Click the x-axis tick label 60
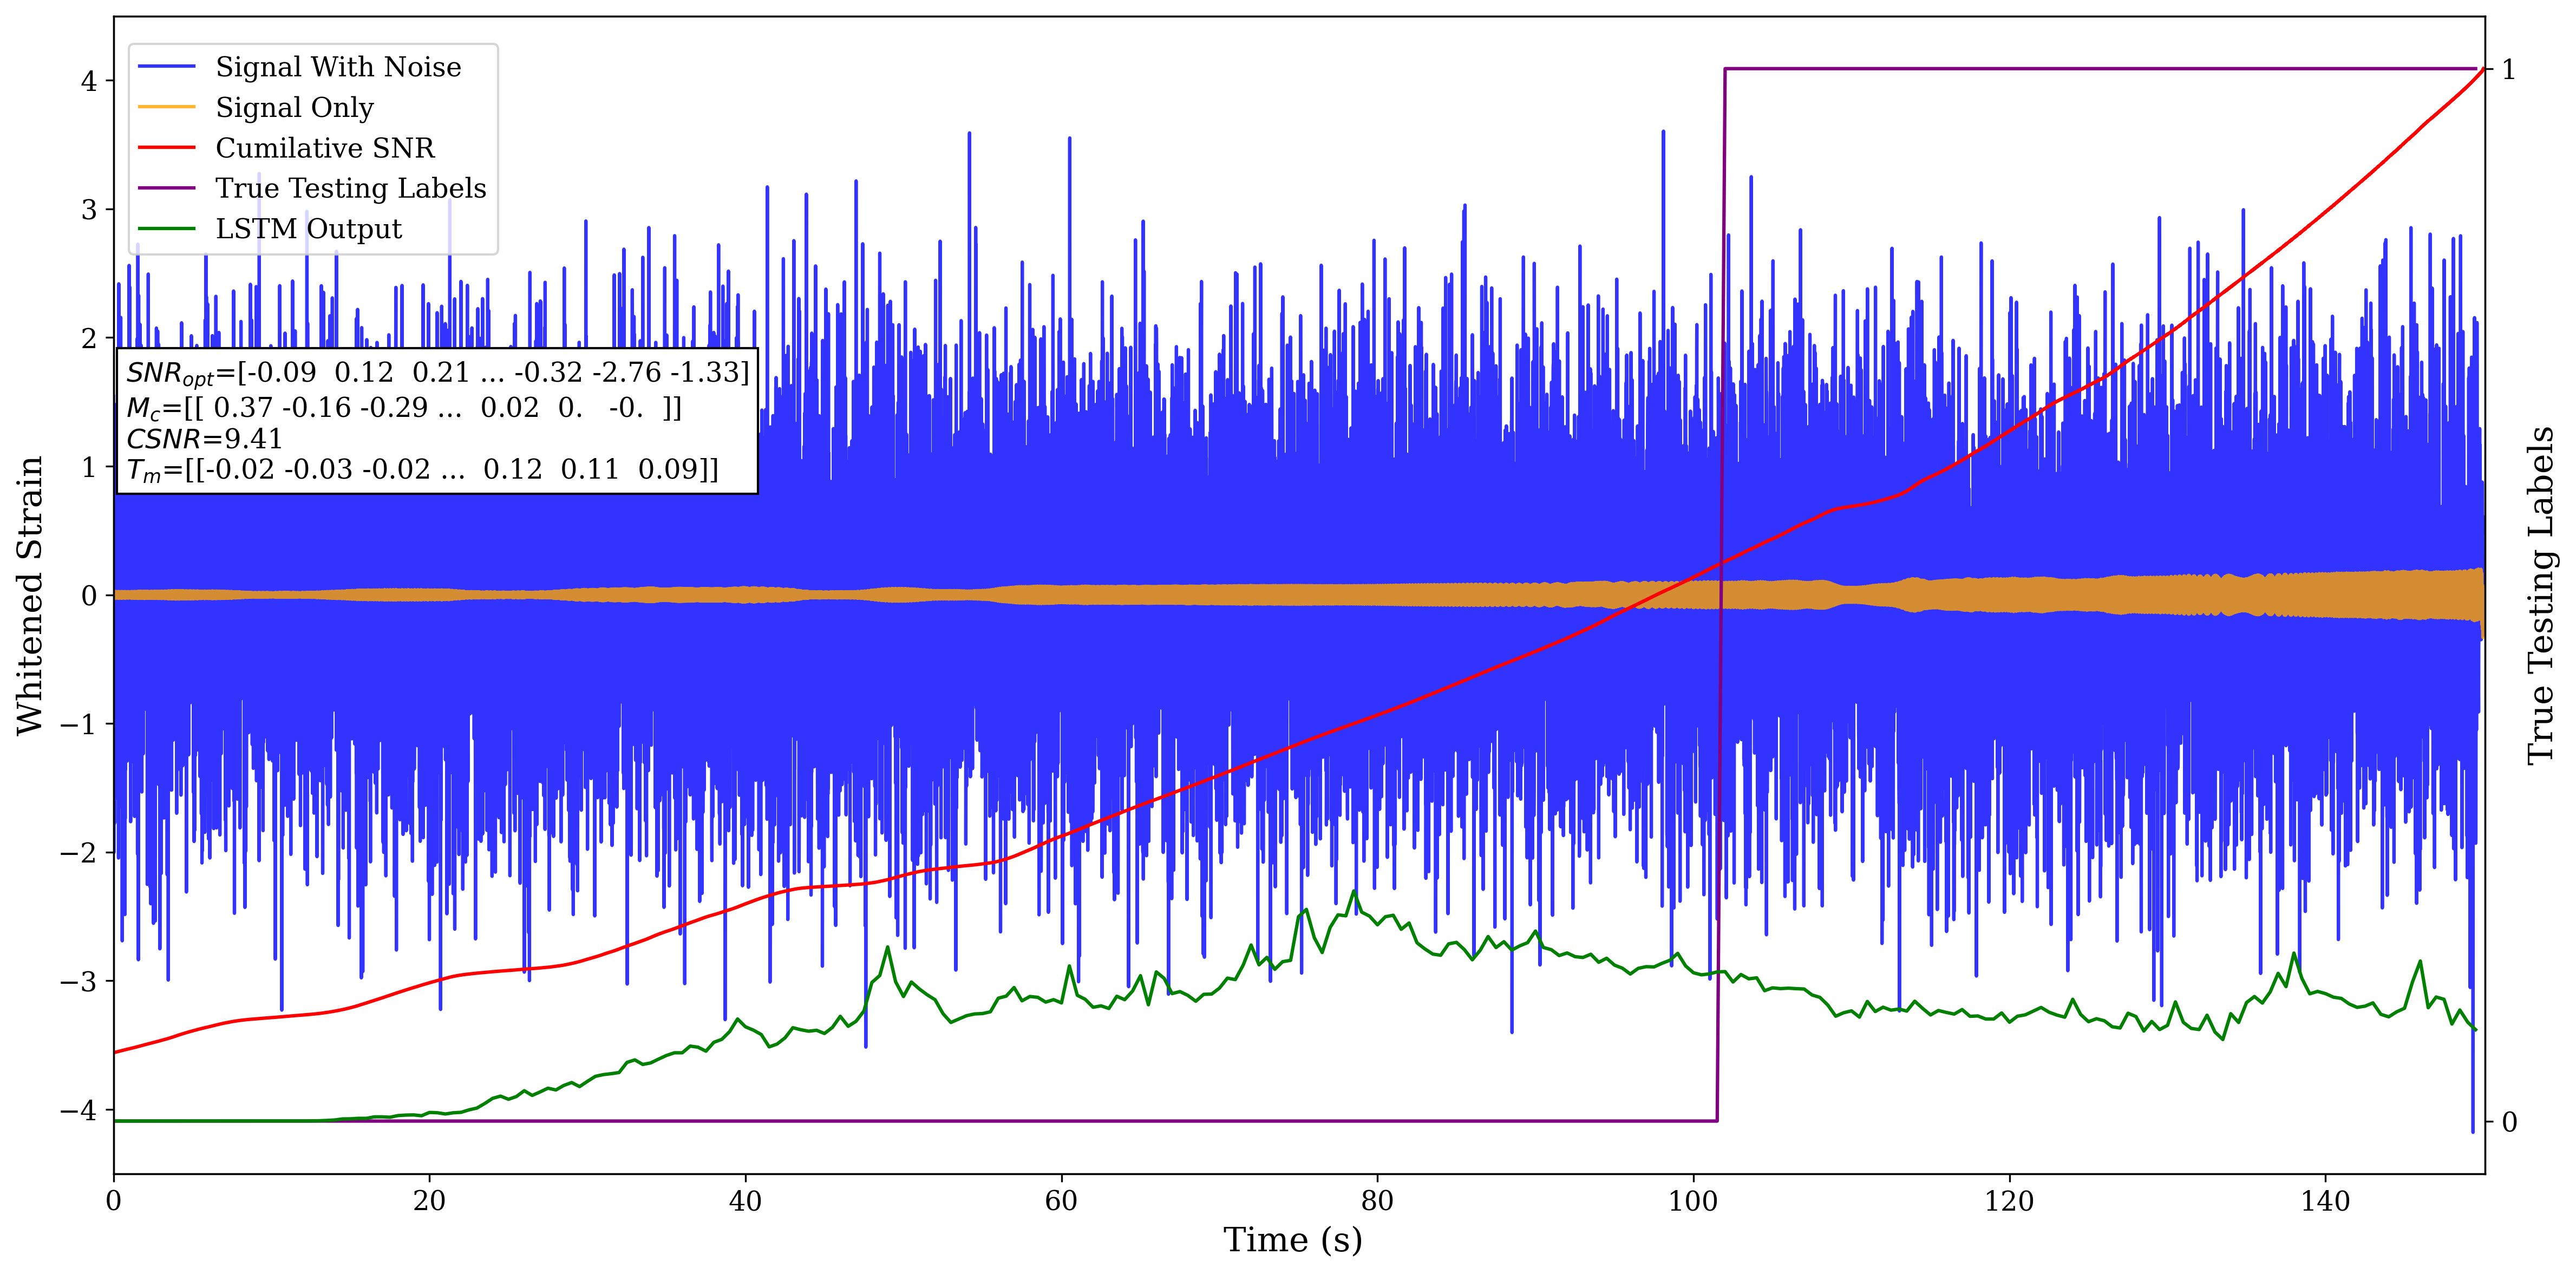2576x1274 pixels. [1061, 1200]
